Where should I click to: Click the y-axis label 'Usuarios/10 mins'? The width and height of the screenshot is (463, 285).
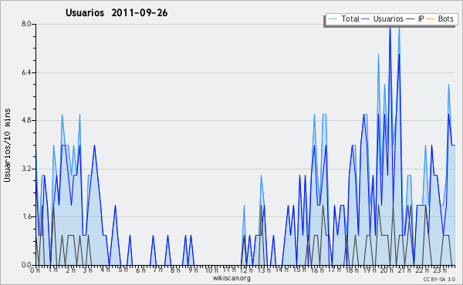point(8,145)
